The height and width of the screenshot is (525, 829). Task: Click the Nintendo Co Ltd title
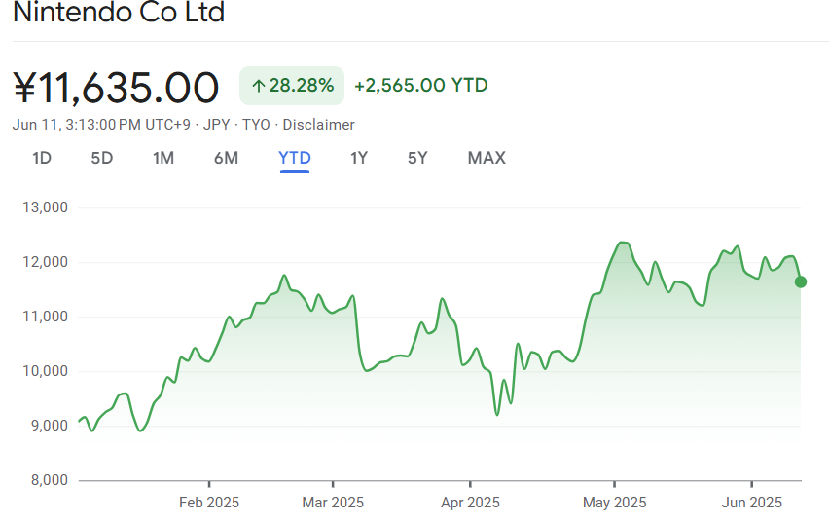point(119,12)
